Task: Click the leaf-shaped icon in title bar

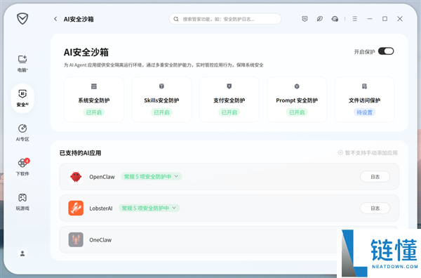Action: pyautogui.click(x=319, y=19)
